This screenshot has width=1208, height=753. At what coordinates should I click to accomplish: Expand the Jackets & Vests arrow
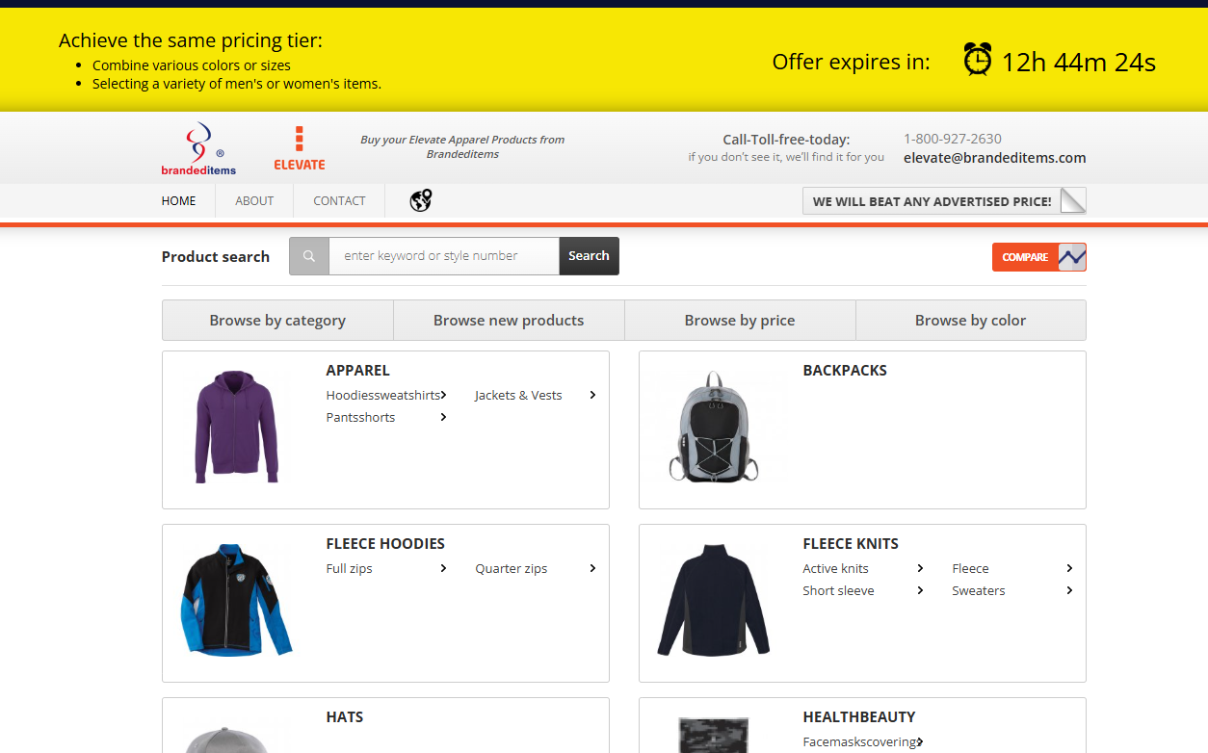click(592, 395)
